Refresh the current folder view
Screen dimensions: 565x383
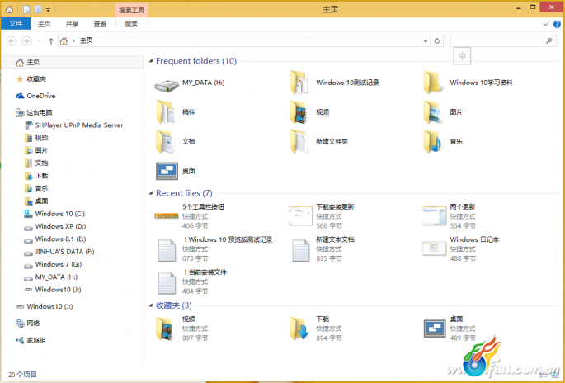pyautogui.click(x=437, y=40)
